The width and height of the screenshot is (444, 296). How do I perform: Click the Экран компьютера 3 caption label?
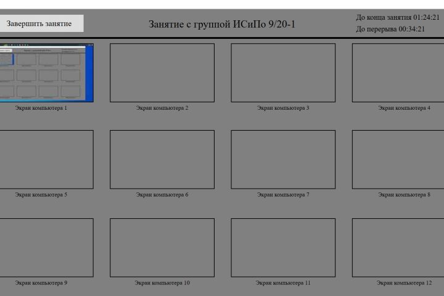click(x=283, y=108)
